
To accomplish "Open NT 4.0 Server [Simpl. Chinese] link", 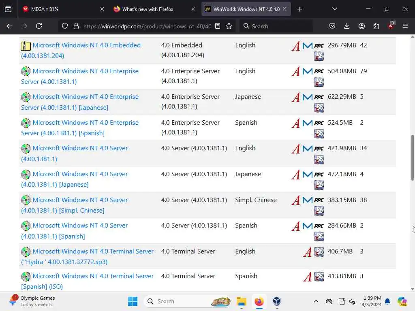I will pos(75,205).
